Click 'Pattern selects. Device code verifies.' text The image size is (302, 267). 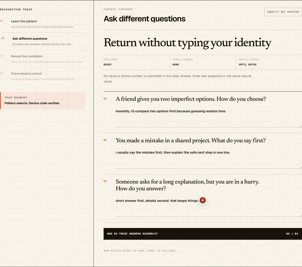(x=32, y=103)
